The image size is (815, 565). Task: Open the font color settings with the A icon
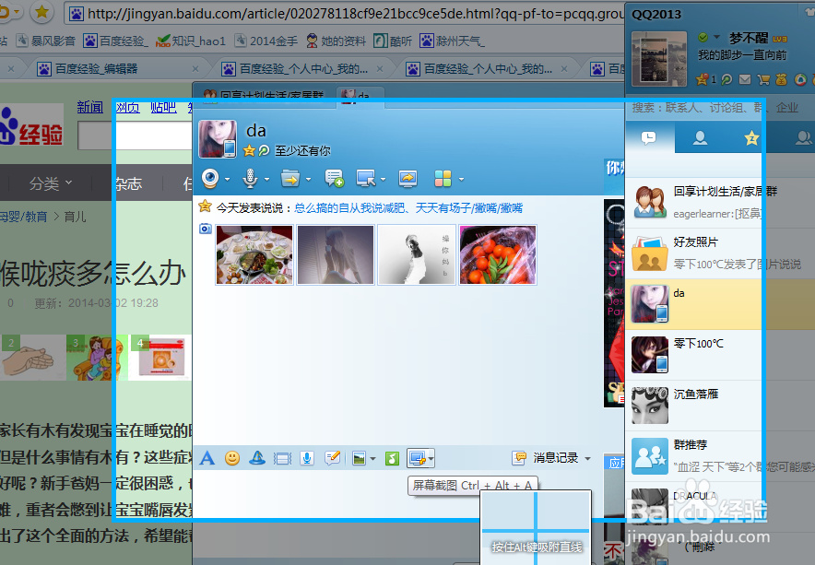(207, 458)
